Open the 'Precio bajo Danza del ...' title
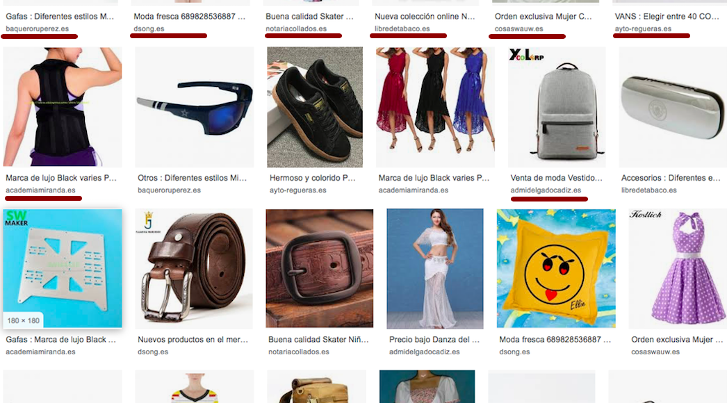The height and width of the screenshot is (403, 727). pos(434,340)
